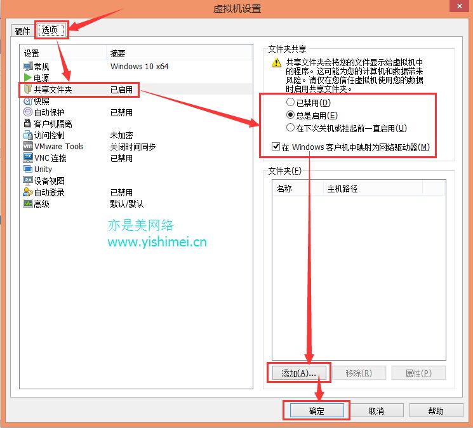473x428 pixels.
Task: Select 在下次关机或挂起前一直启用(U) option
Action: pos(290,128)
